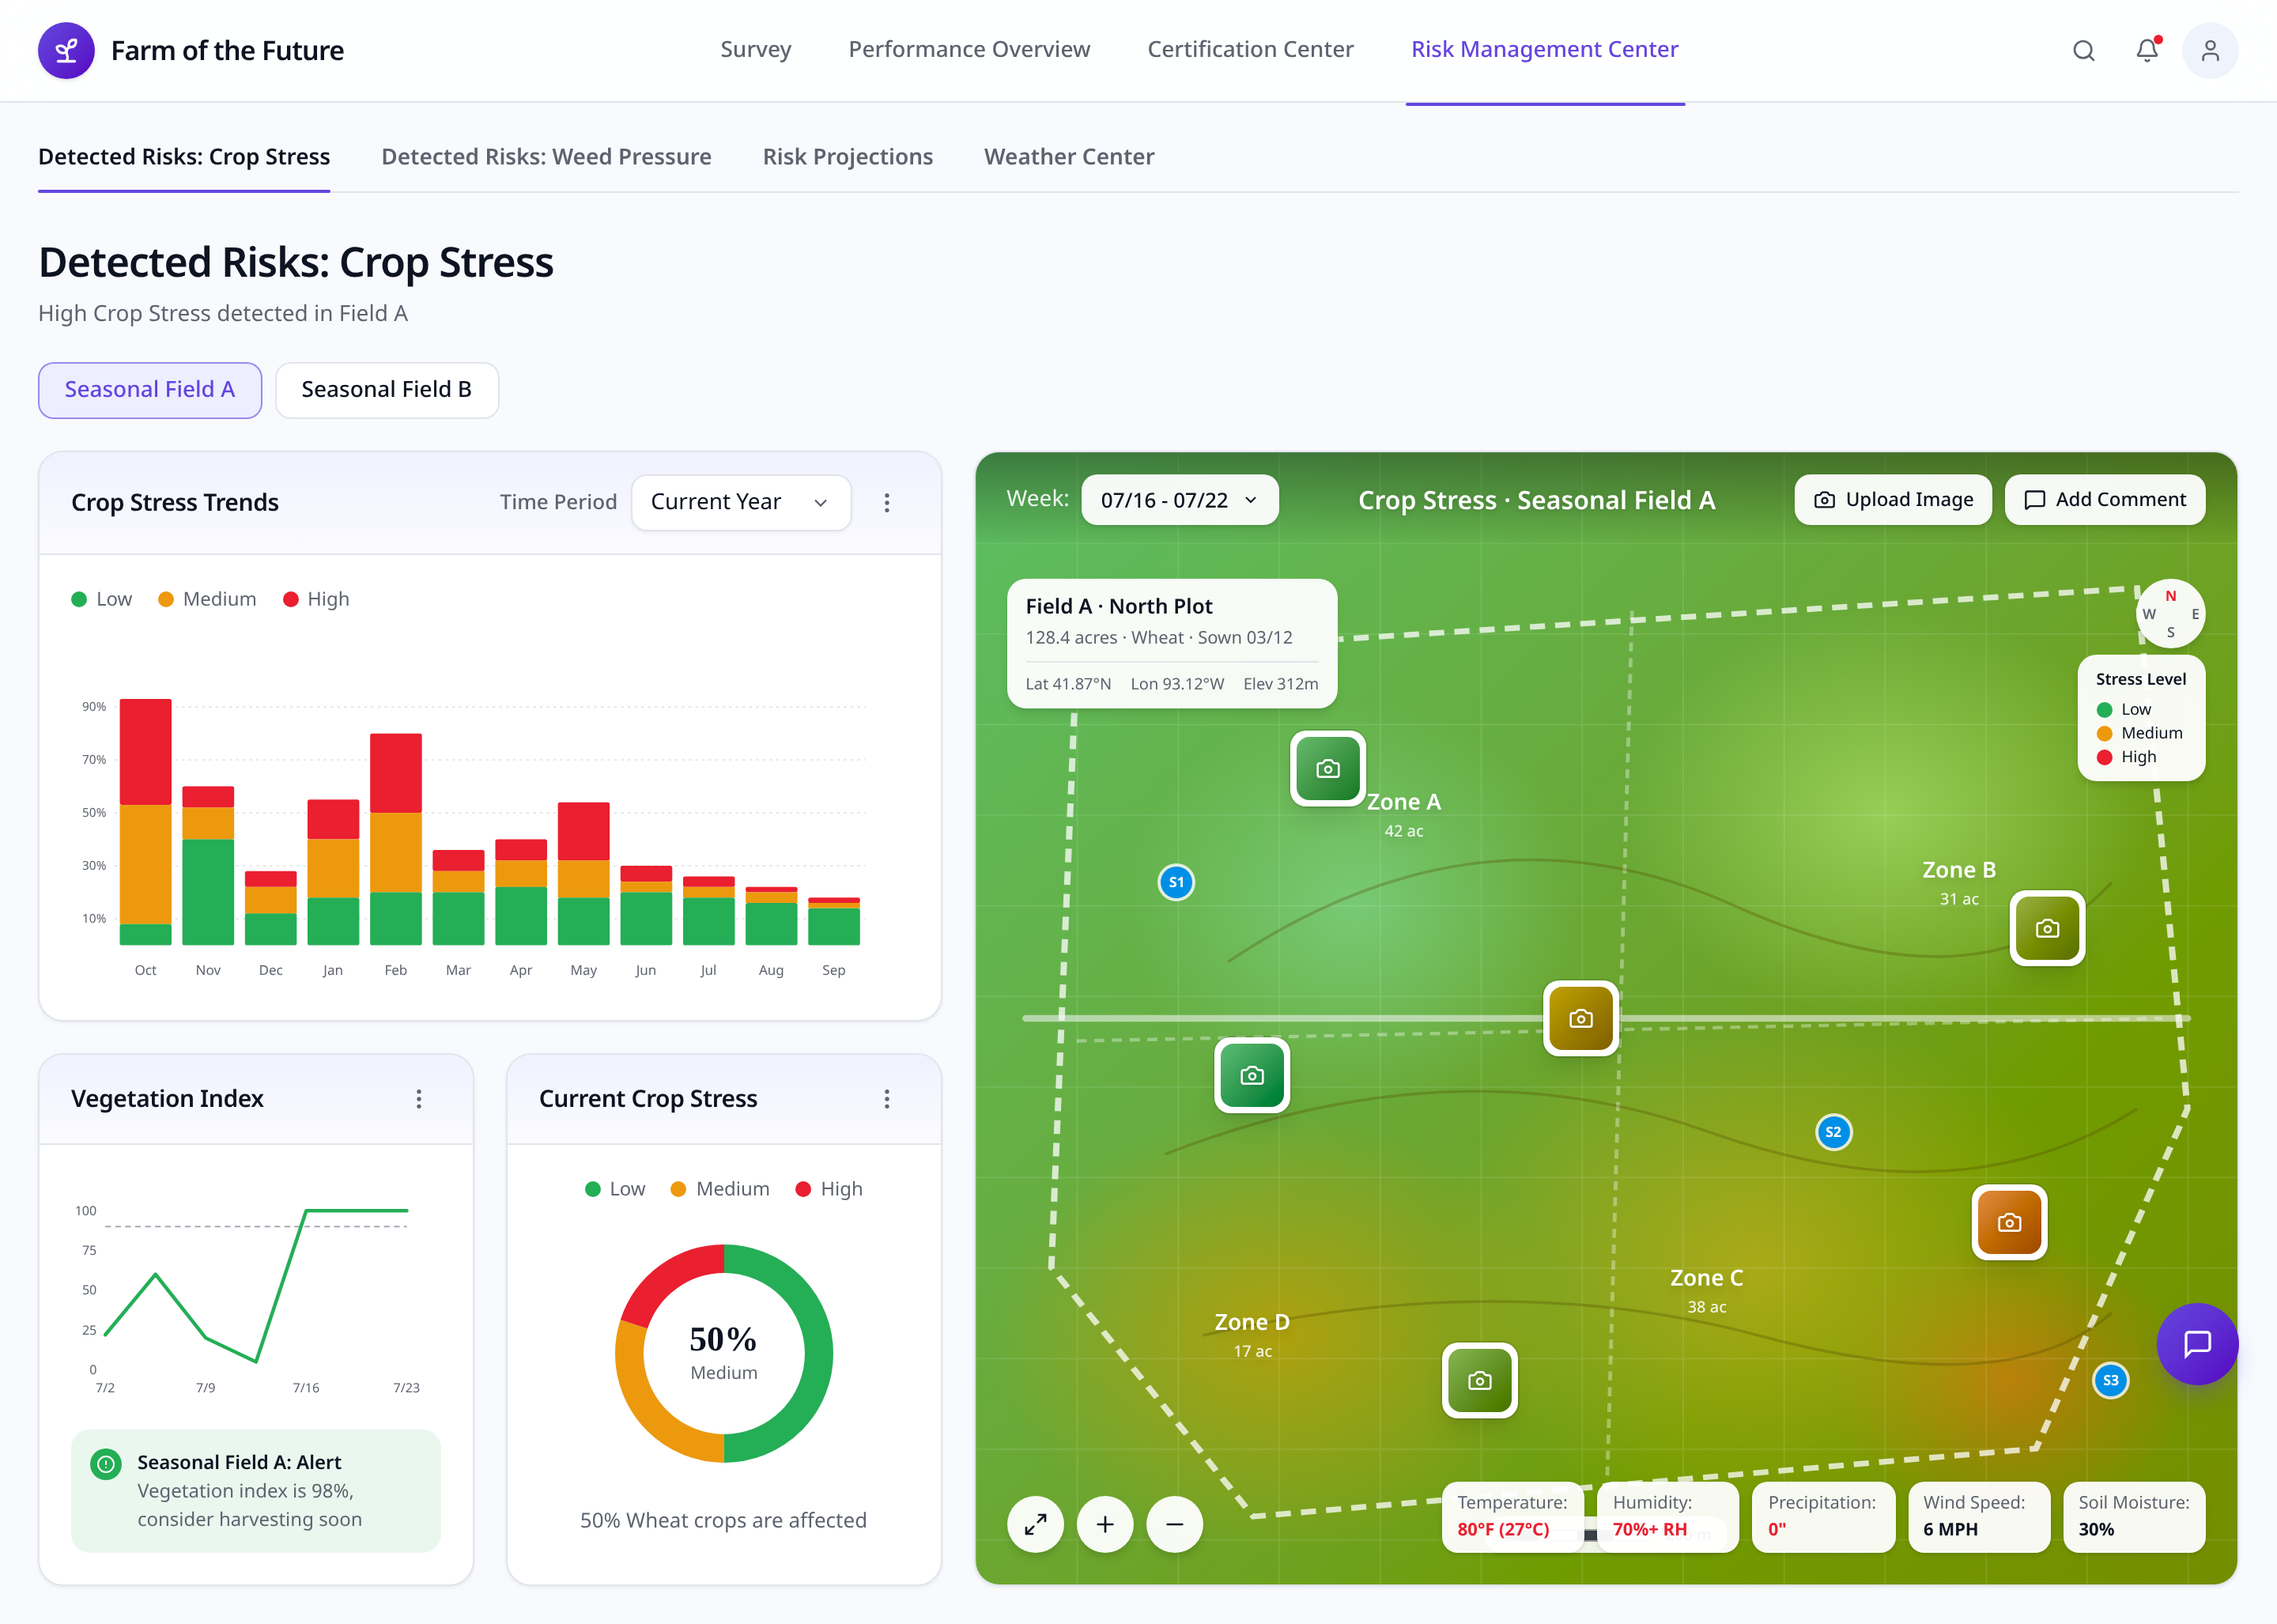Toggle Low in Current Crop Stress legend

615,1189
